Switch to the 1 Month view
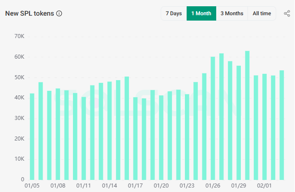Screen dimensions: 295x192 (201, 13)
